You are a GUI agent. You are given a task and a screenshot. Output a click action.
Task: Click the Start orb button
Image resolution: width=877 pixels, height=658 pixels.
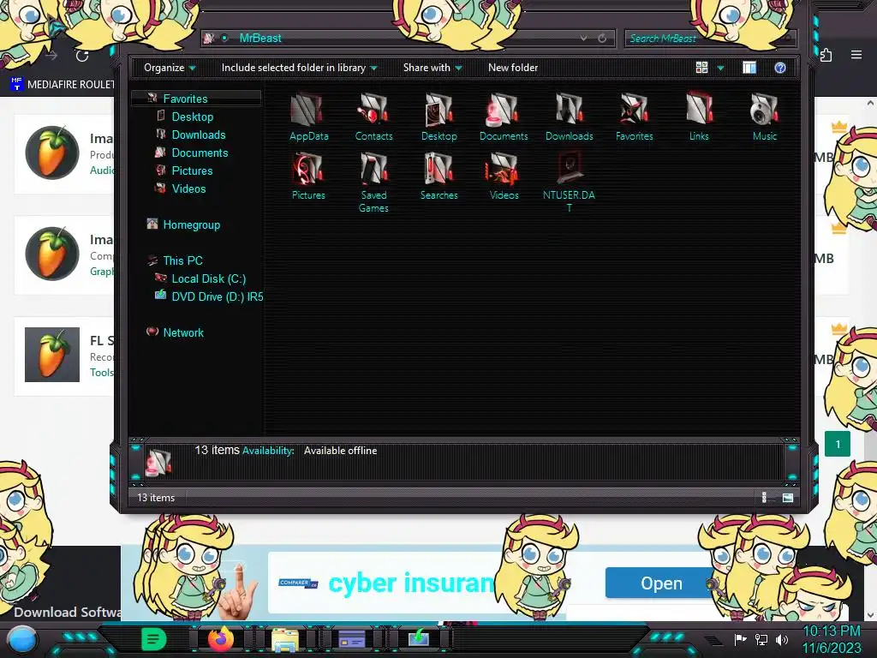[x=21, y=641]
